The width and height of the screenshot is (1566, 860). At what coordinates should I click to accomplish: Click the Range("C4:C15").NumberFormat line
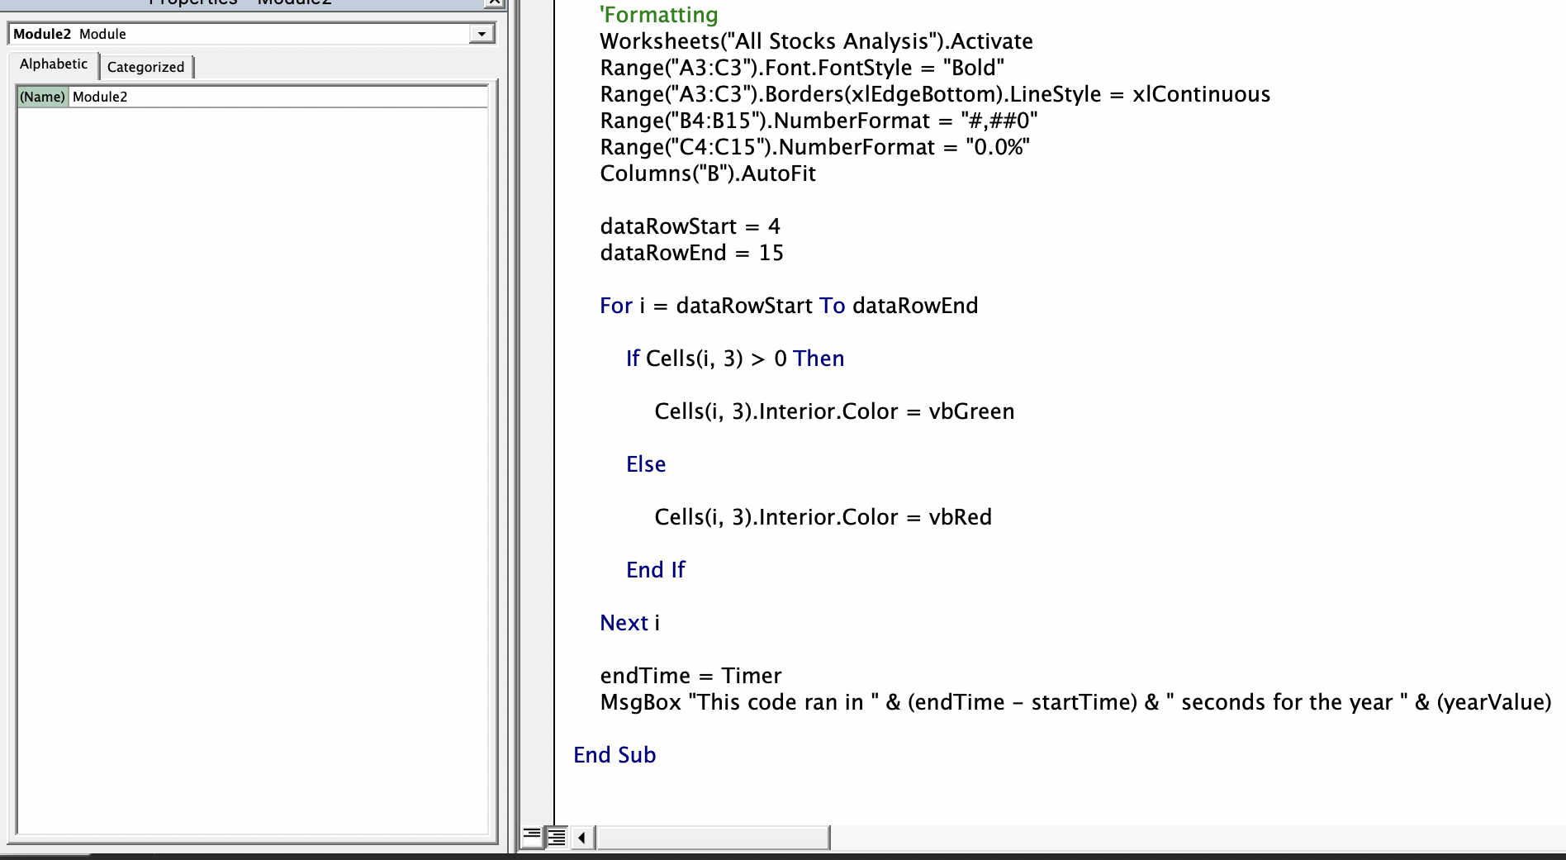(814, 147)
